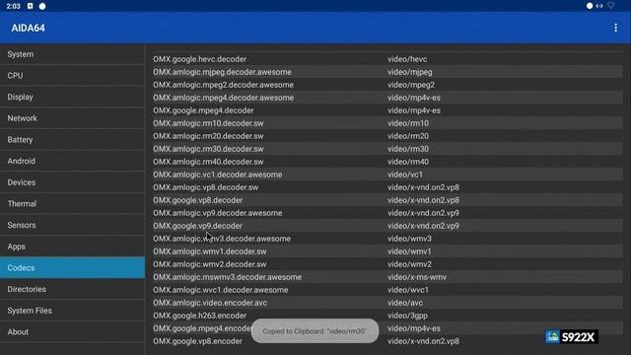Select OMX.amlogic.video.encoder.avc row

click(x=387, y=303)
